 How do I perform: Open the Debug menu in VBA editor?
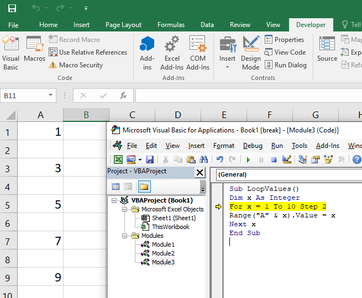click(253, 146)
